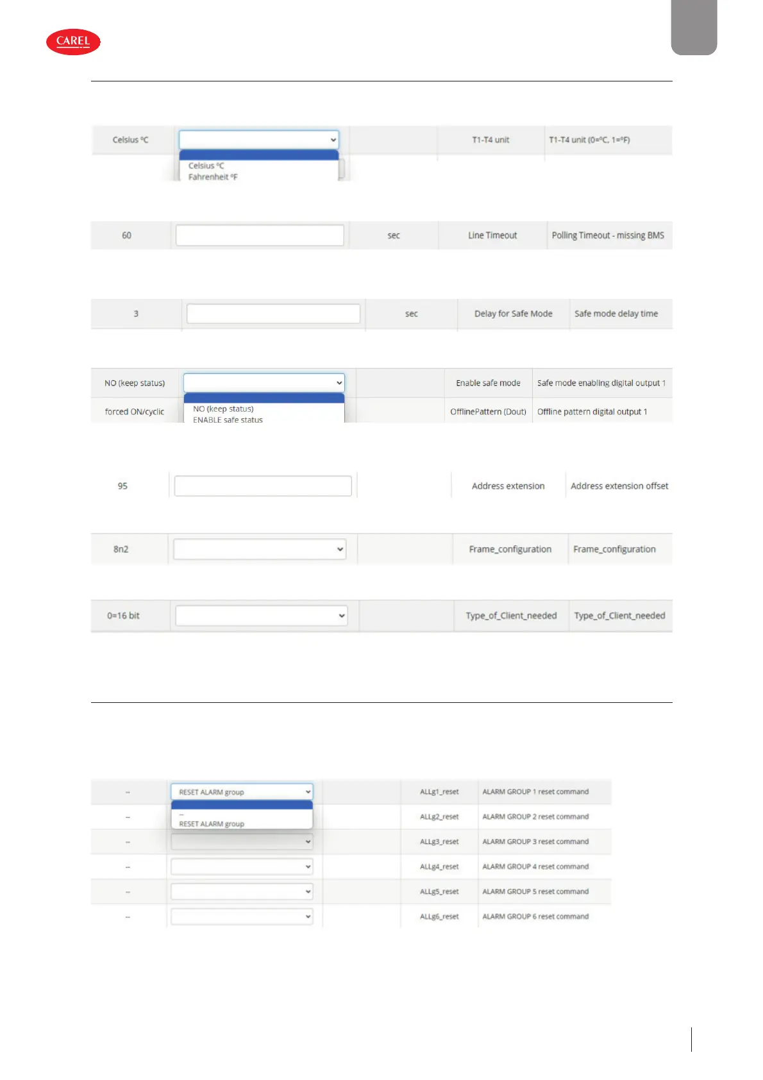This screenshot has height=1080, width=763.
Task: Select NO (keep status) option
Action: (x=223, y=409)
